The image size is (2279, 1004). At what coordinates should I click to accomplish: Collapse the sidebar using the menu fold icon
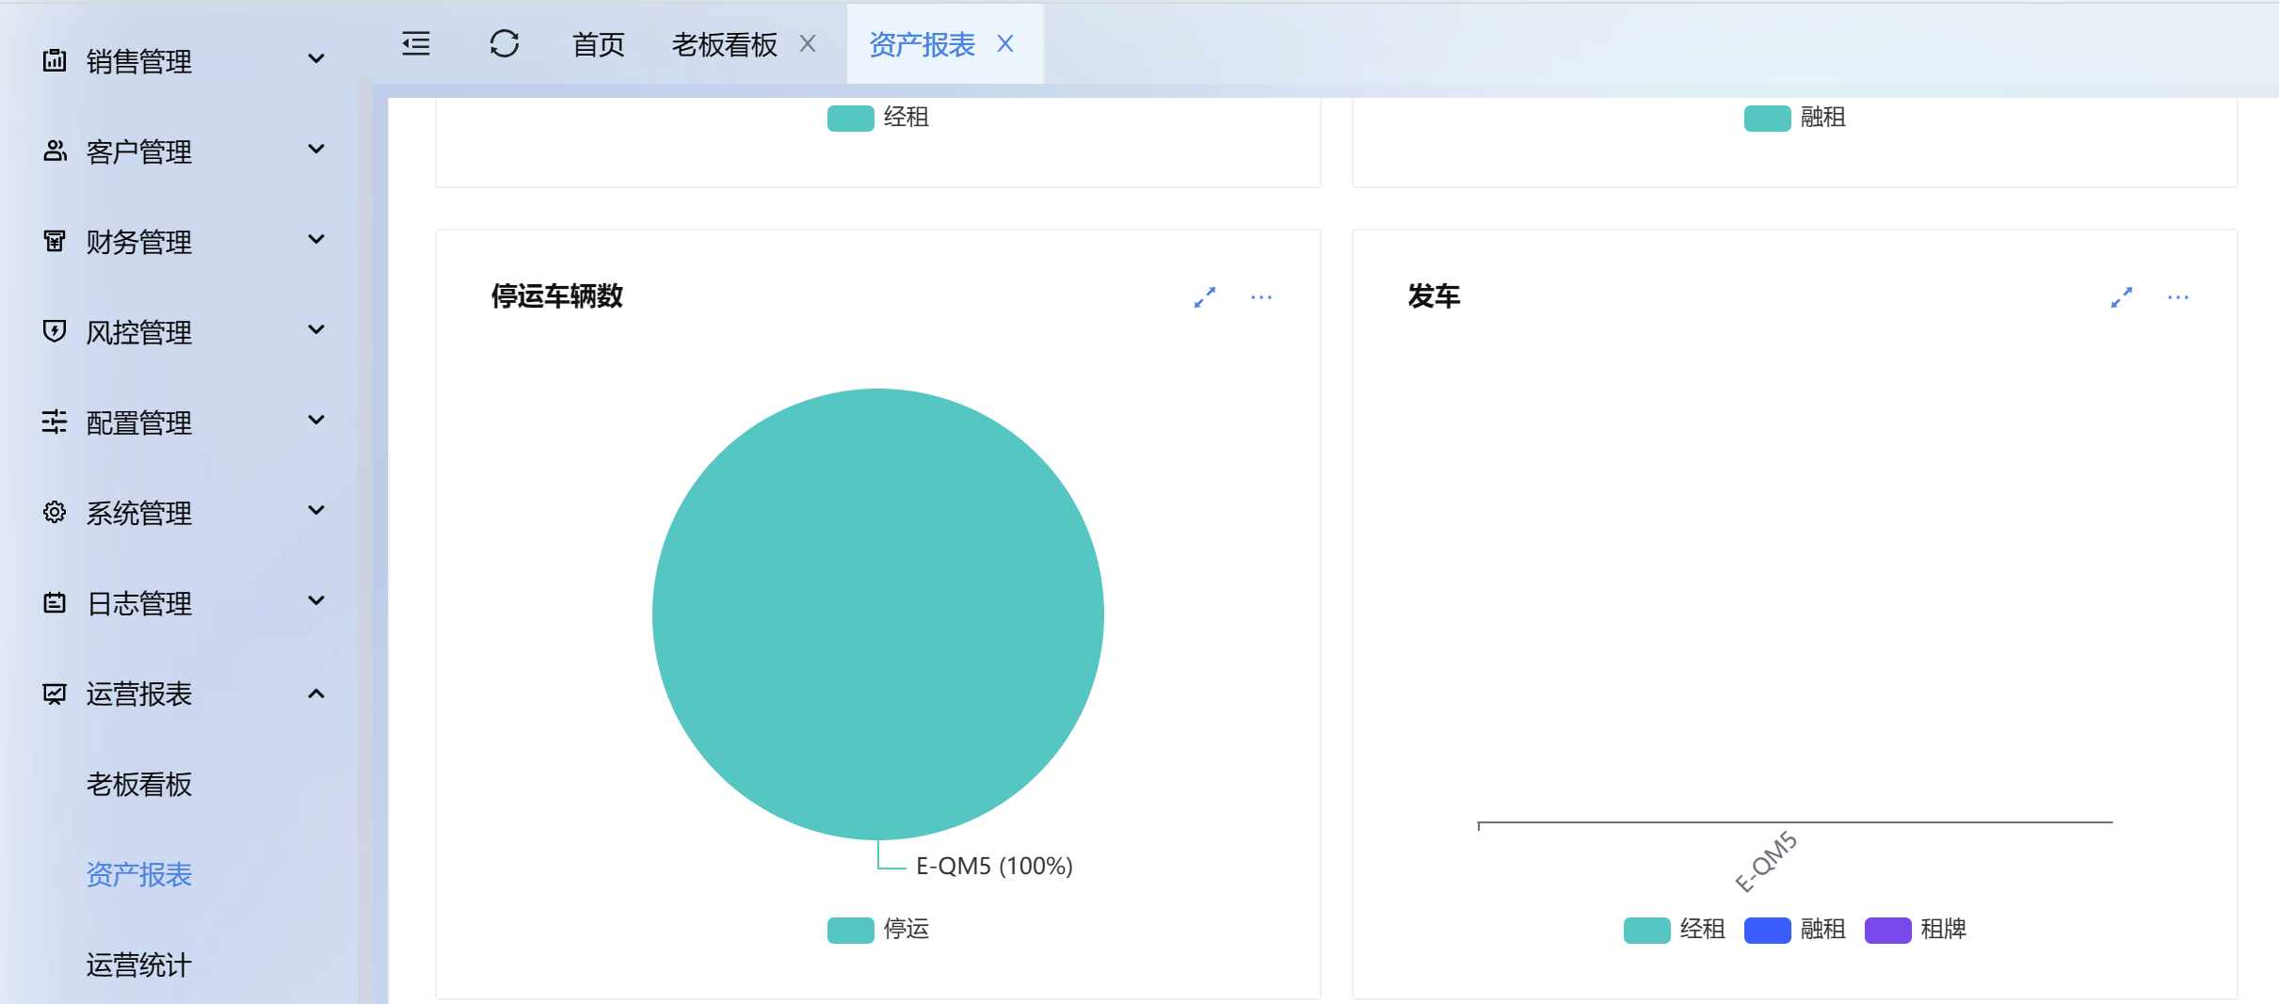416,44
